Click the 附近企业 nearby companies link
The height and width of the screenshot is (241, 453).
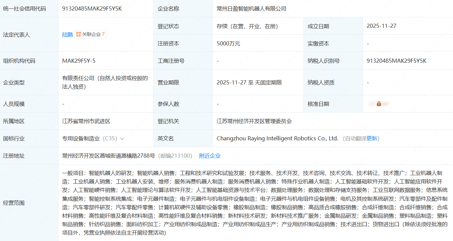point(210,156)
